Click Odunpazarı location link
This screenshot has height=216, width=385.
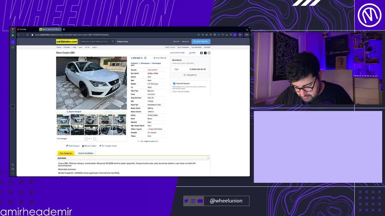point(145,63)
